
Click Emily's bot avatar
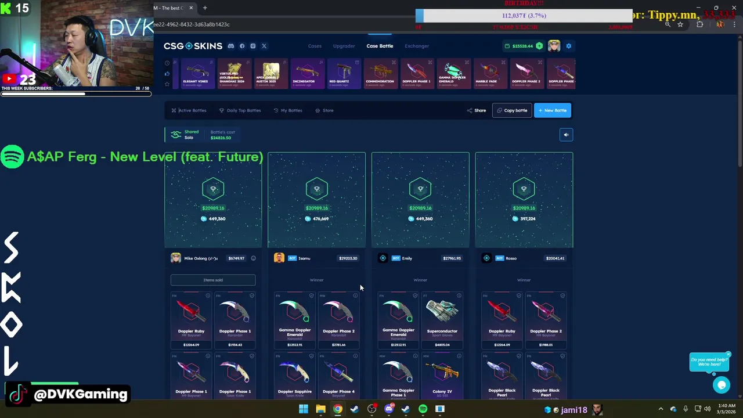383,258
